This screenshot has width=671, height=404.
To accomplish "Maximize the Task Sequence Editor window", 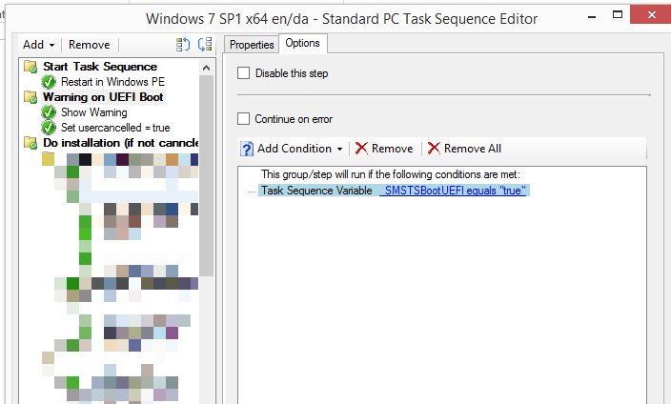I will coord(618,15).
